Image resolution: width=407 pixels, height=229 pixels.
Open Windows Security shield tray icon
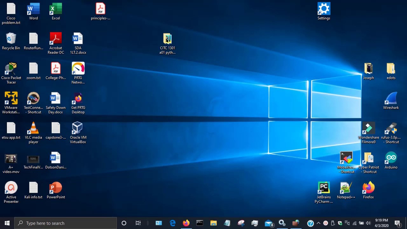click(340, 223)
